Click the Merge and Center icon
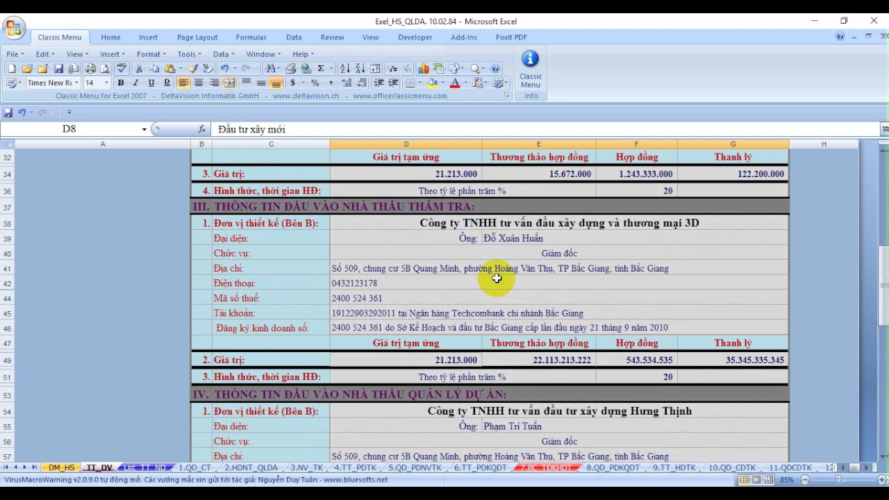This screenshot has height=500, width=889. click(230, 83)
